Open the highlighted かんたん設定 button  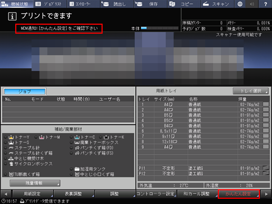[x=239, y=194]
